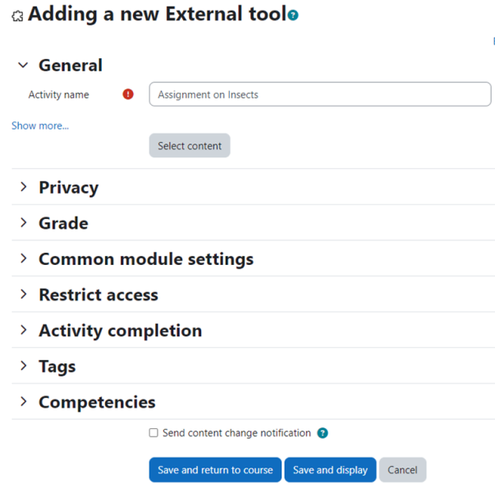495x493 pixels.
Task: Open help icon beside External tool title
Action: [293, 15]
